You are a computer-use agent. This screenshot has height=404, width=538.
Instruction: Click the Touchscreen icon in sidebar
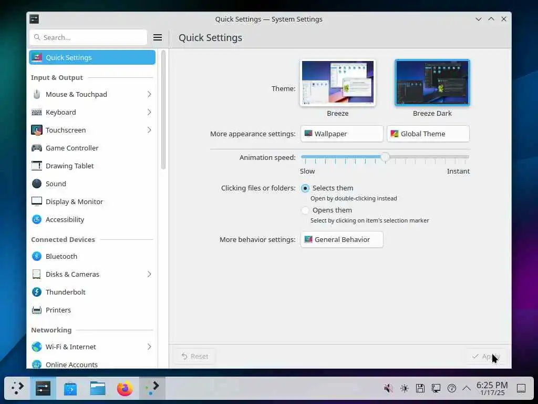(37, 130)
